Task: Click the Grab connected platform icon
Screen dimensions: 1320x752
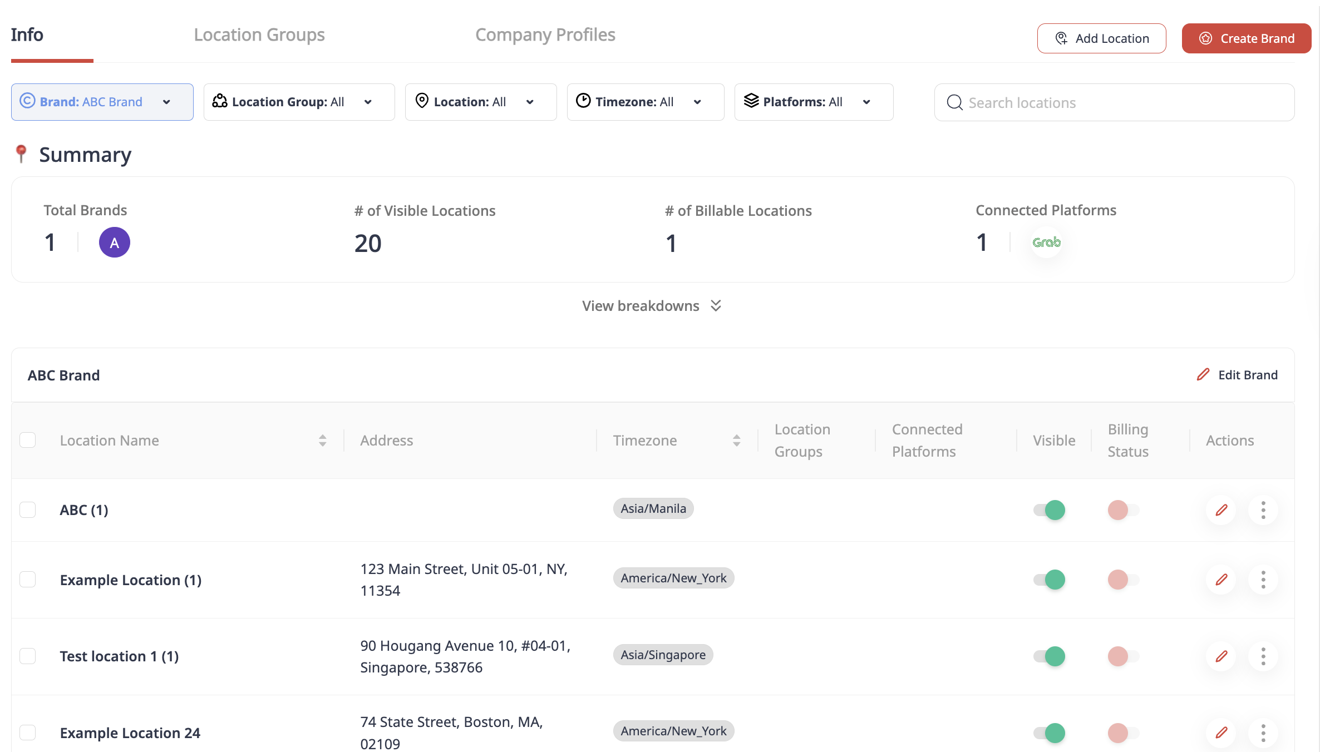Action: point(1046,243)
